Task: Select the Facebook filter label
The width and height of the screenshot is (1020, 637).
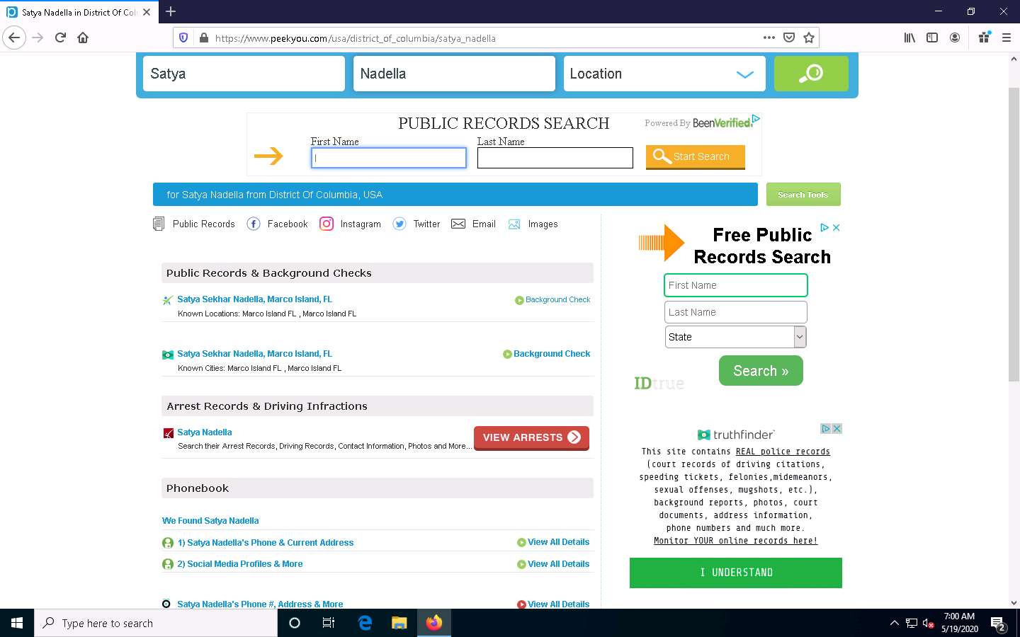Action: point(288,224)
